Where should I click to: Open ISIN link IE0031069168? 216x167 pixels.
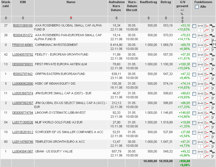coord(23,25)
